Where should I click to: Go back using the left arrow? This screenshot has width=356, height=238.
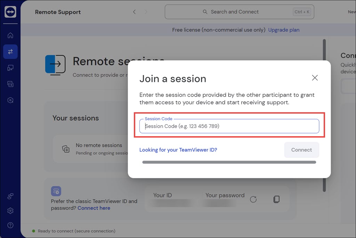pos(135,12)
